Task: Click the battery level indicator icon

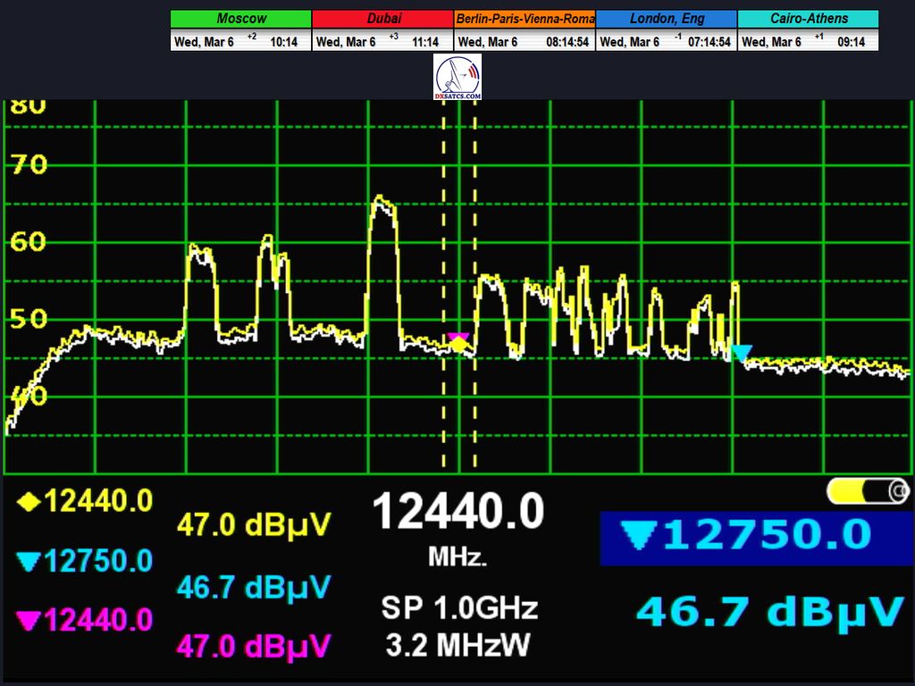Action: click(x=868, y=490)
